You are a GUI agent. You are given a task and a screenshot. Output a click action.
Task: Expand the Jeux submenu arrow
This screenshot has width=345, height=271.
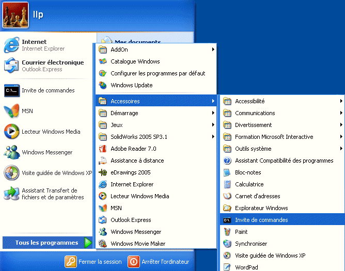tap(213, 125)
